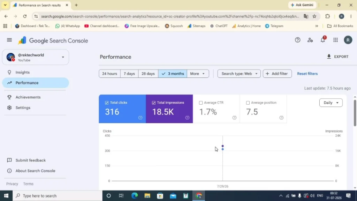Select the 3 months date range
The height and width of the screenshot is (201, 357).
(173, 74)
